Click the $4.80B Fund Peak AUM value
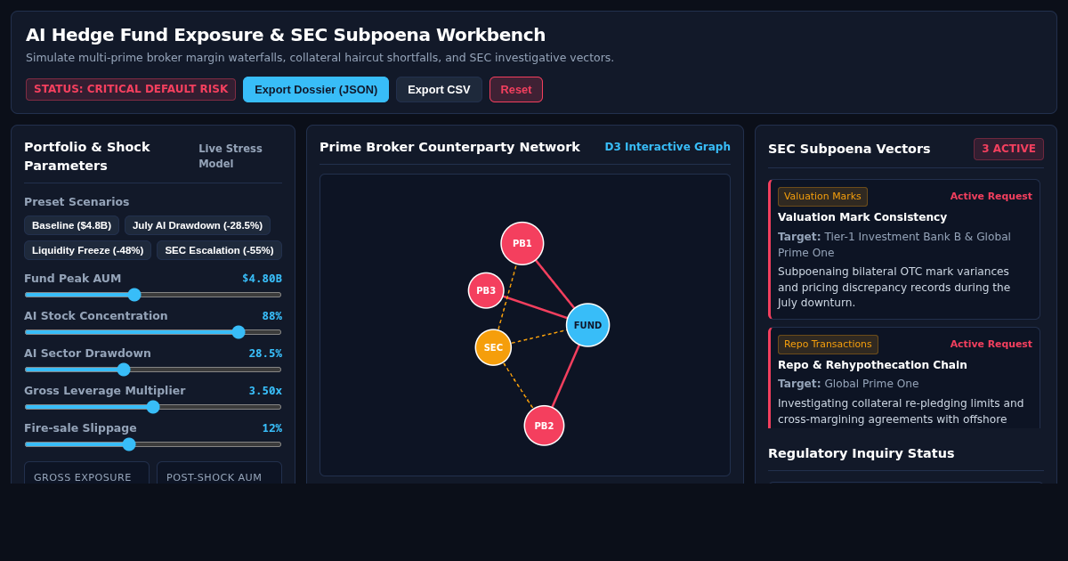This screenshot has height=561, width=1068. [262, 279]
